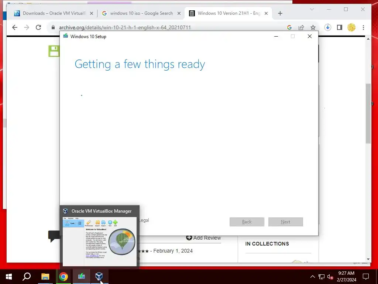Image resolution: width=378 pixels, height=284 pixels.
Task: Click the Back button in Setup
Action: 247,222
